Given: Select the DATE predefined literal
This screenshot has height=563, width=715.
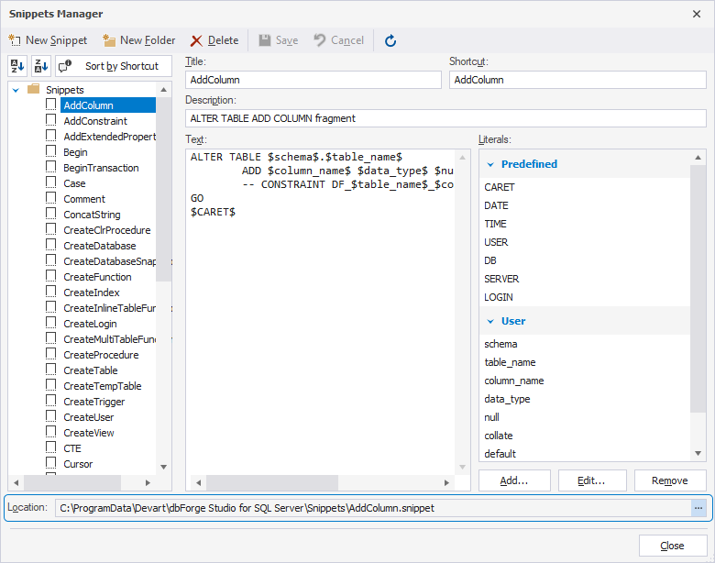Looking at the screenshot, I should click(x=496, y=205).
